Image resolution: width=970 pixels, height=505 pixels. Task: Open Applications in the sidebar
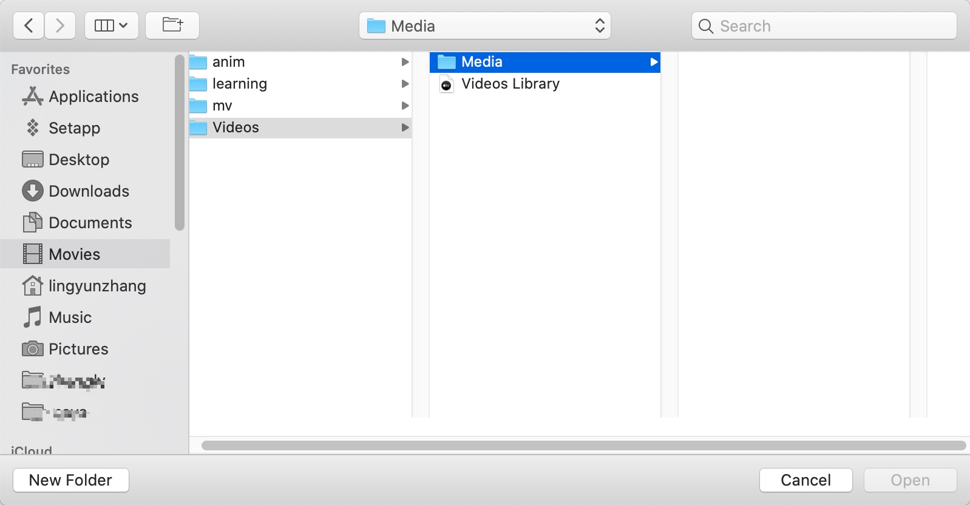[93, 97]
